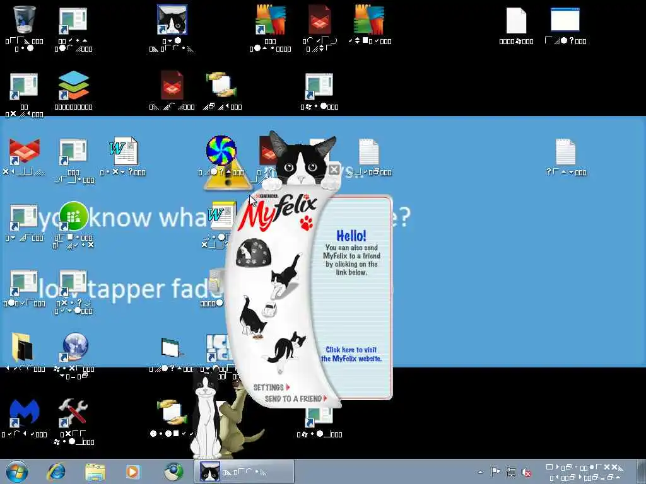Open the taskbar clock and date
This screenshot has height=484, width=646.
(584, 472)
